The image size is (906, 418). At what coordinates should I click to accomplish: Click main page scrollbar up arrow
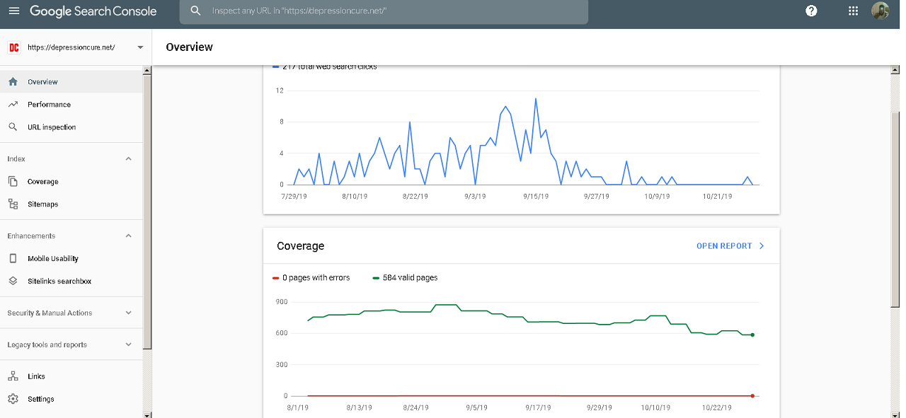click(x=895, y=70)
